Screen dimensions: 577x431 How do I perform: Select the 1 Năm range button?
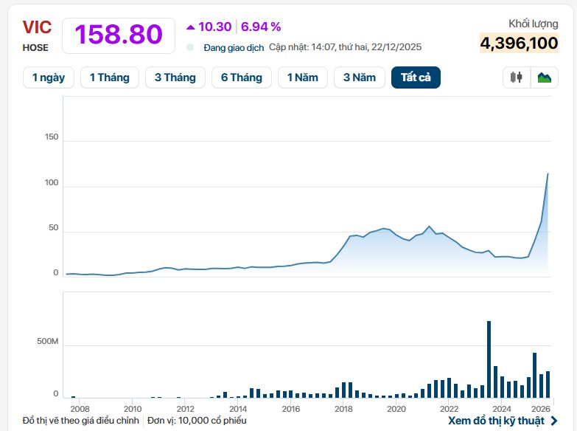[x=302, y=77]
